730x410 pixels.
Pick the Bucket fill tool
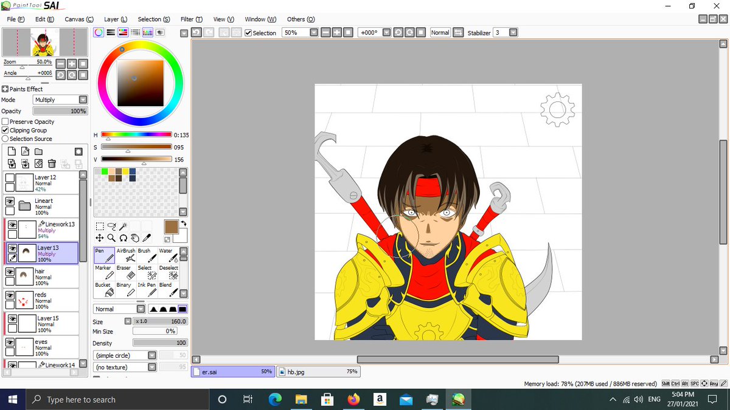104,289
